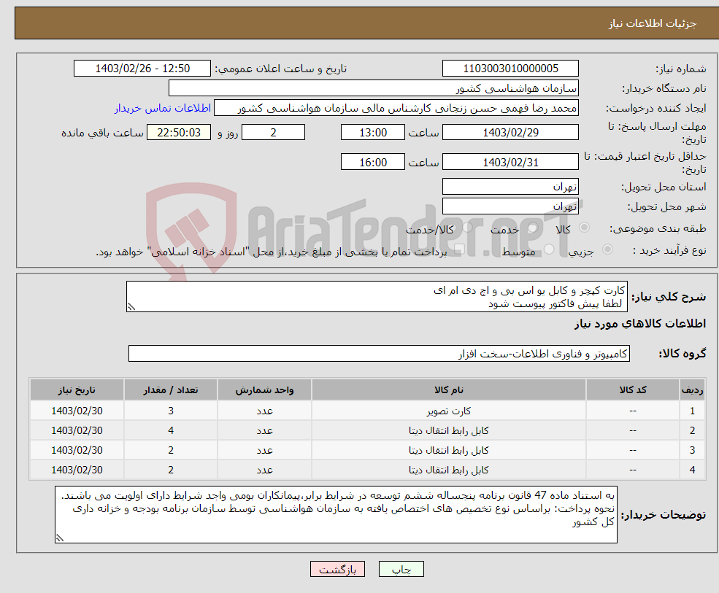Click product name in row 2
The height and width of the screenshot is (593, 719).
point(449,431)
